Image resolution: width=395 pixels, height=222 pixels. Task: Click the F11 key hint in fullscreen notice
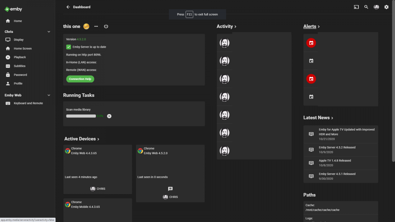coord(189,14)
